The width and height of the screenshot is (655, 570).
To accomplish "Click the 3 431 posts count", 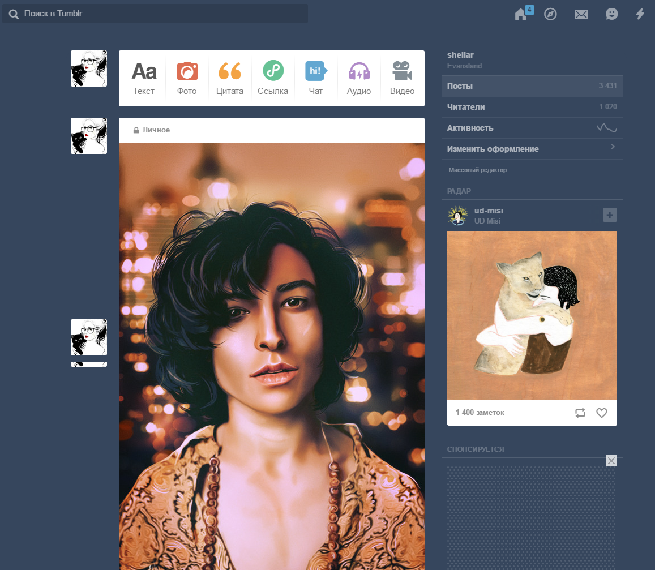I will click(608, 85).
